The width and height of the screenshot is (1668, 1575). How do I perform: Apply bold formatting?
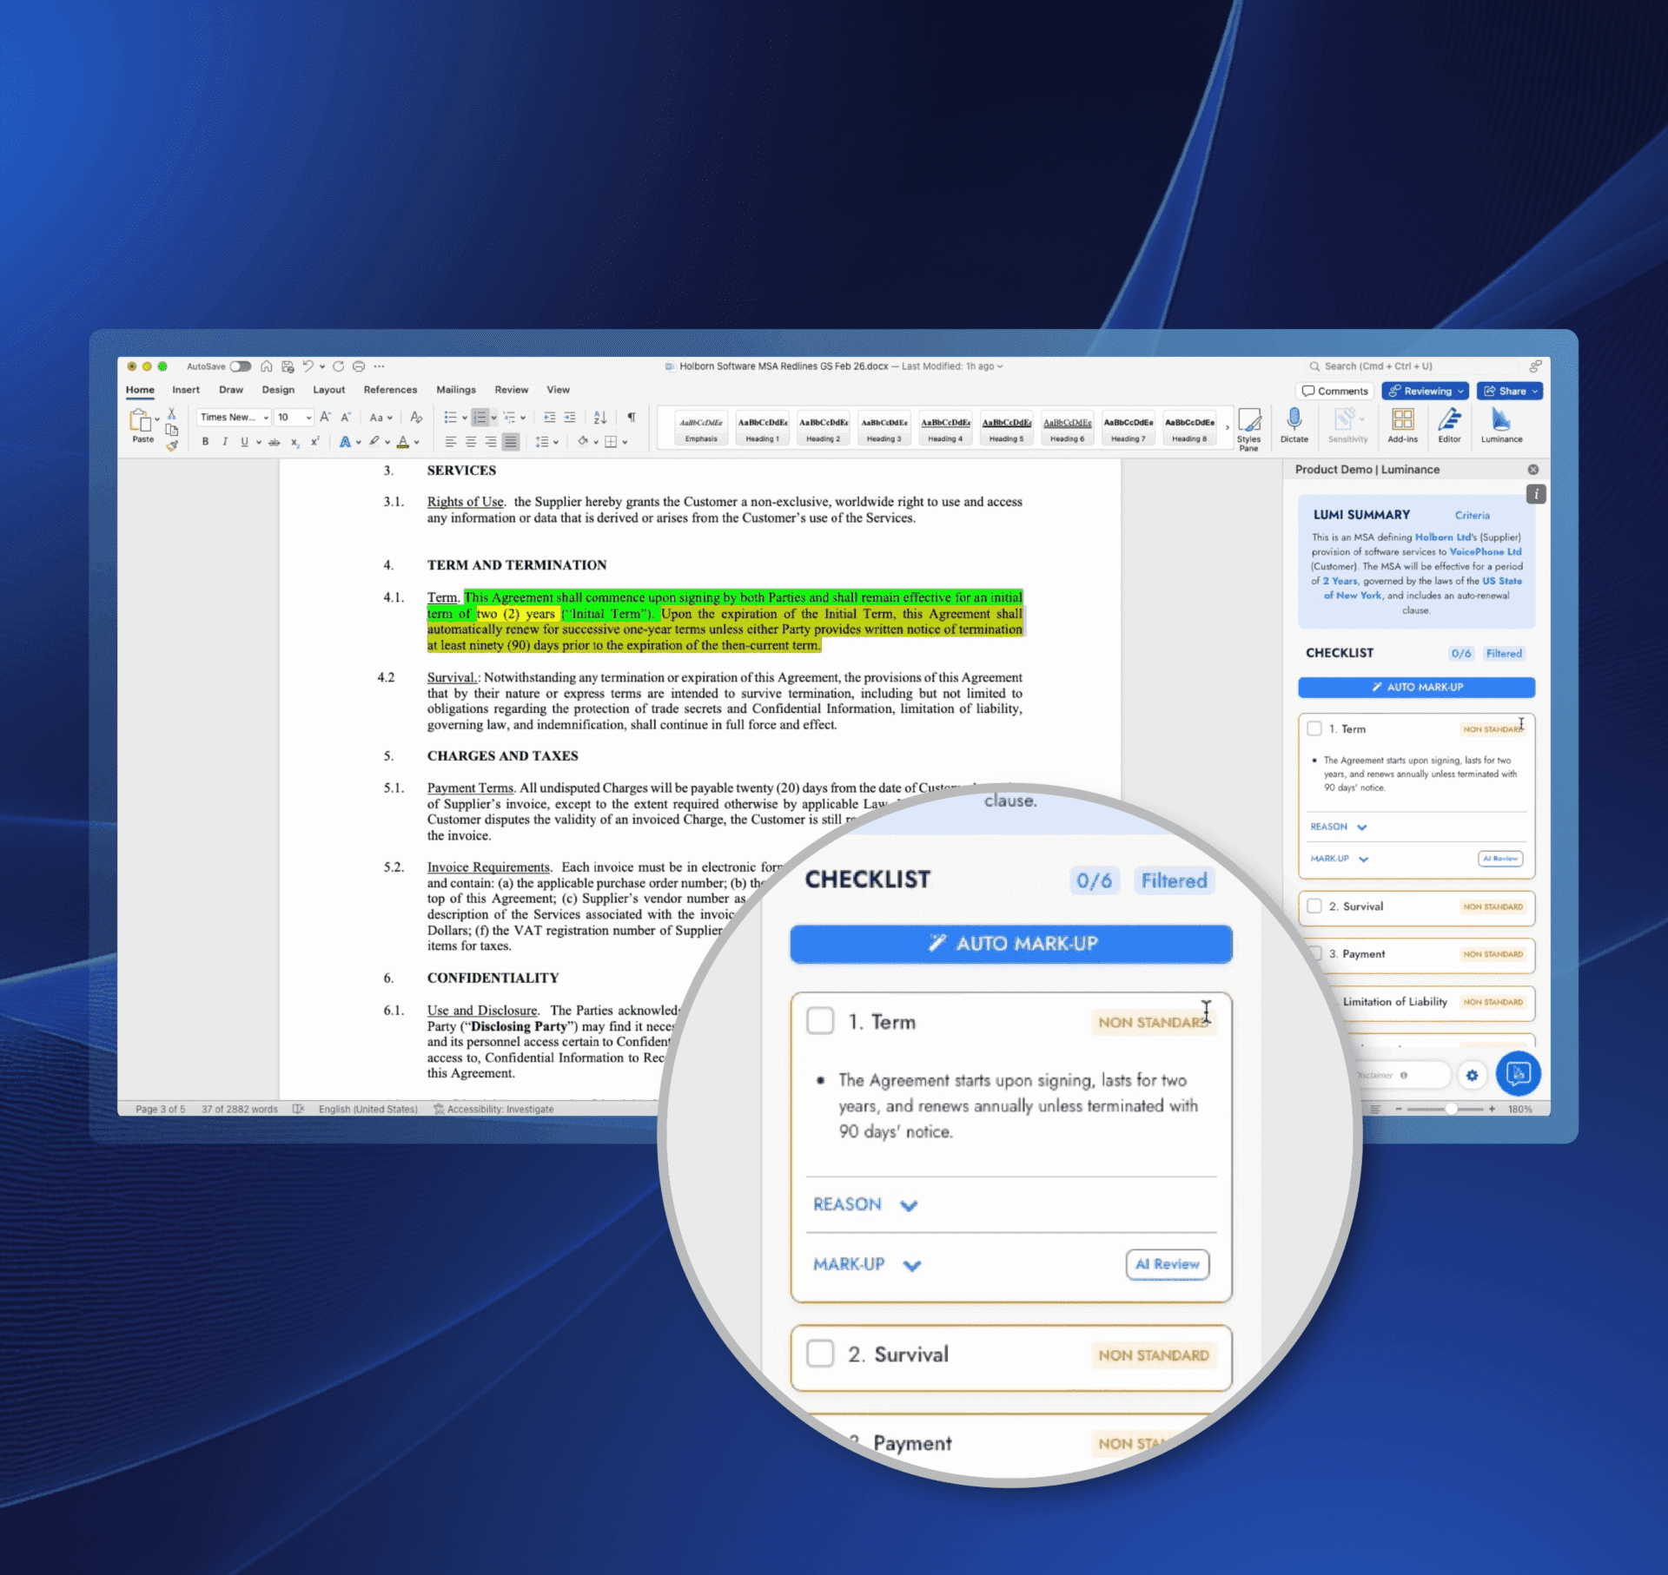pyautogui.click(x=206, y=442)
